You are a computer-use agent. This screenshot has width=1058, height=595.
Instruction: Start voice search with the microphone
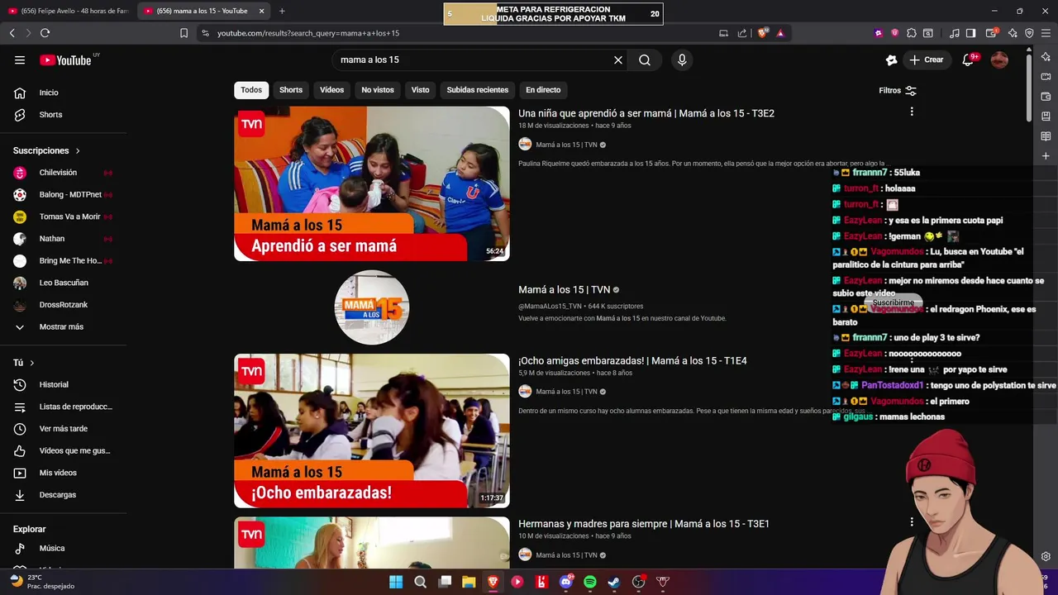(682, 59)
